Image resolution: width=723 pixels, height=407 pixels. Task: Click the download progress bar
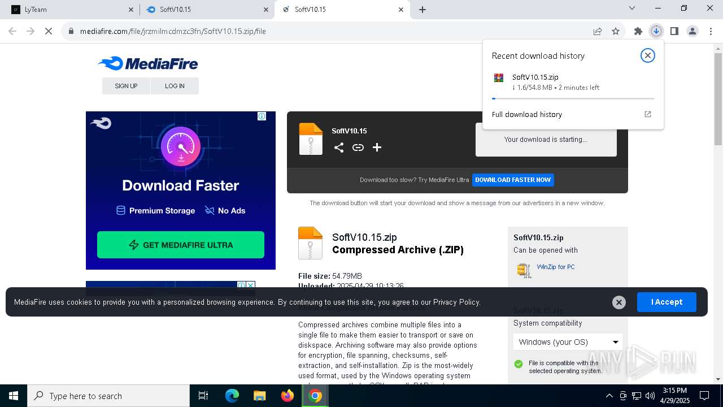(x=573, y=98)
